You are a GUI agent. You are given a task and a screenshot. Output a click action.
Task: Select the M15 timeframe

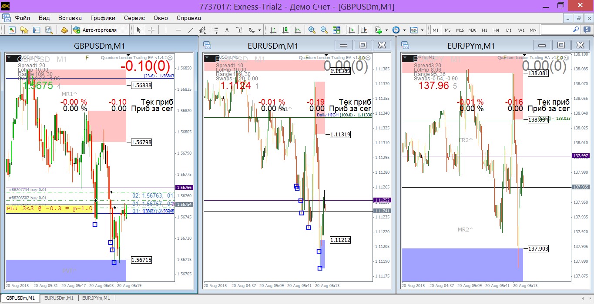pos(460,30)
